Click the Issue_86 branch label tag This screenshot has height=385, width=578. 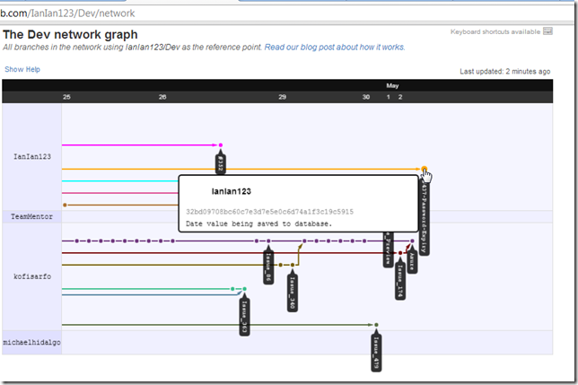[x=268, y=267]
